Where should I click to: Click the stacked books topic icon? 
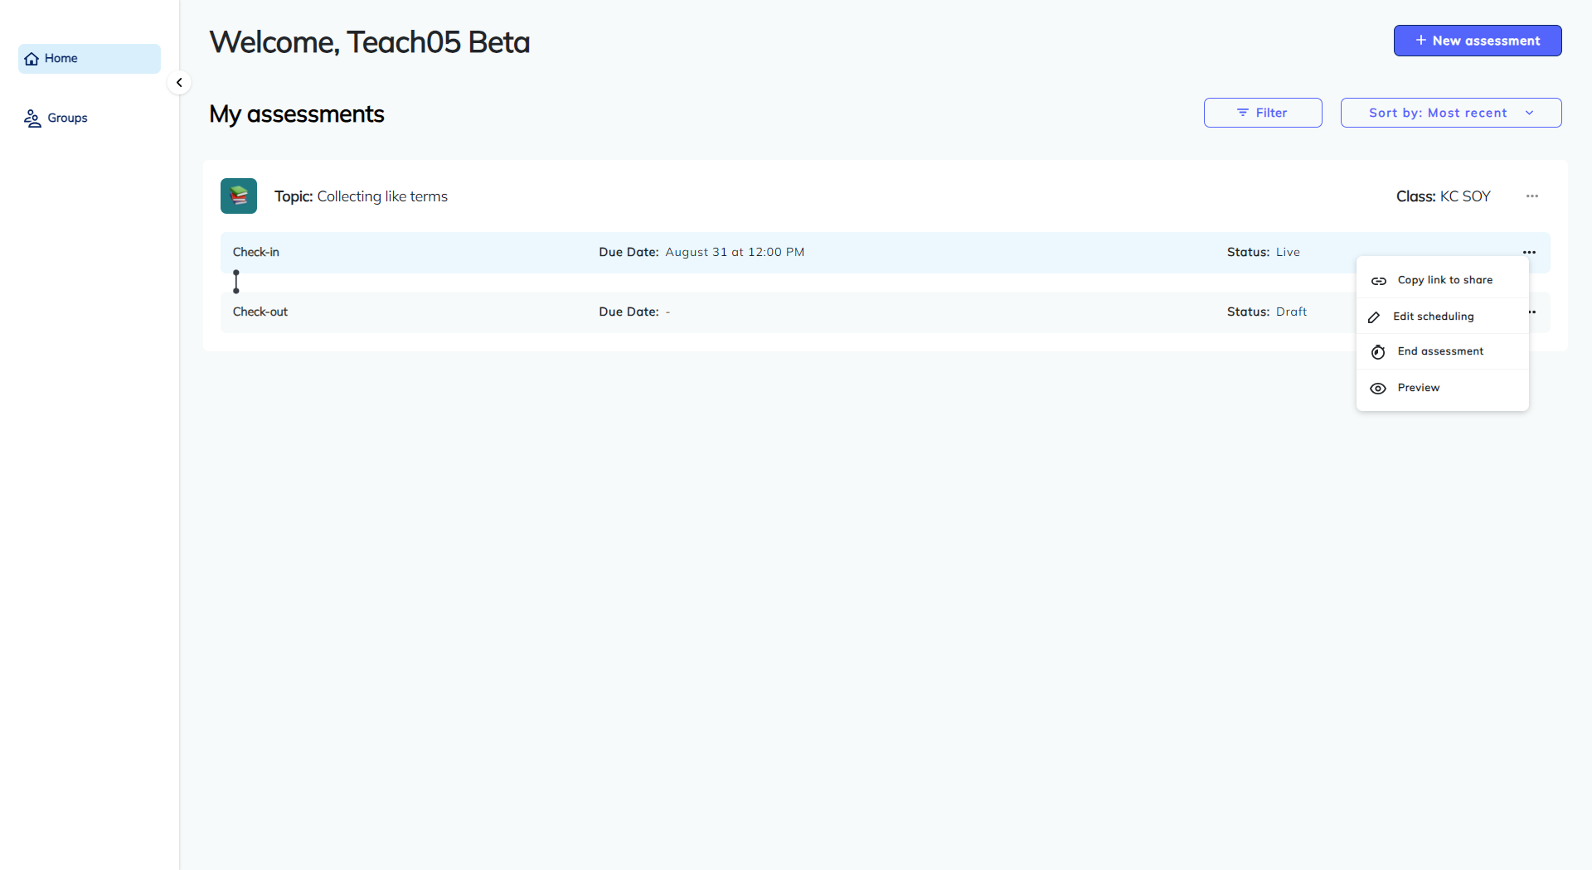(x=239, y=196)
